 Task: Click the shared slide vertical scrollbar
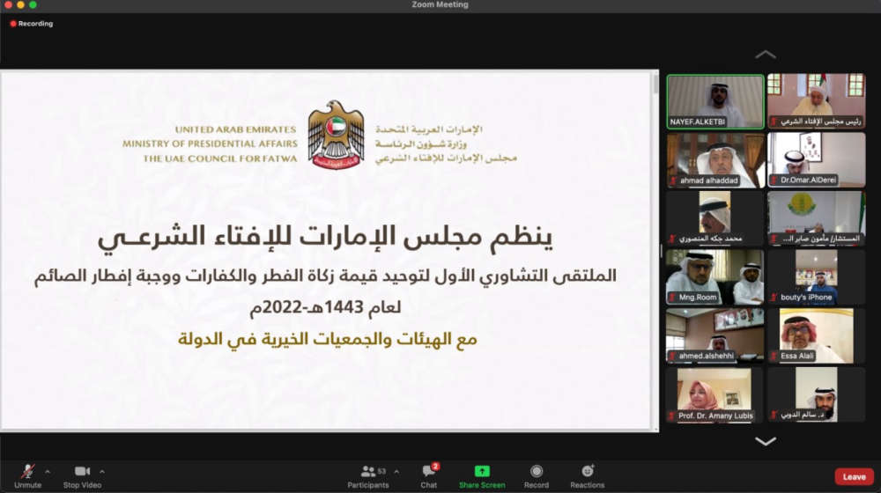[x=655, y=250]
